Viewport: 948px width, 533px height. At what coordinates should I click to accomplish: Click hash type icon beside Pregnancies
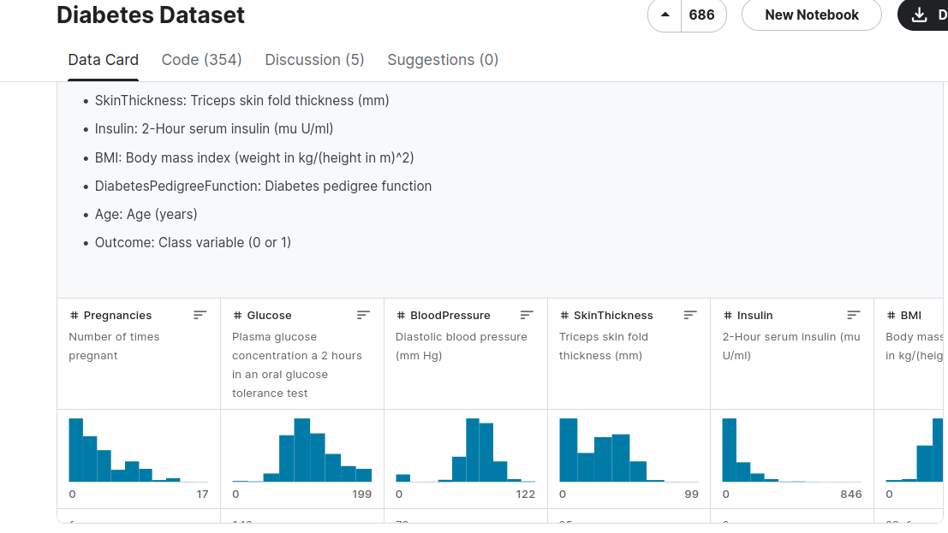tap(75, 316)
